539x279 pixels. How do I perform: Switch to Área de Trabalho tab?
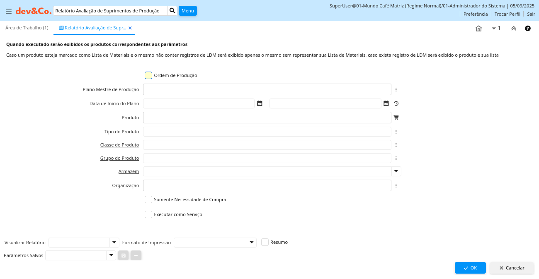point(27,28)
